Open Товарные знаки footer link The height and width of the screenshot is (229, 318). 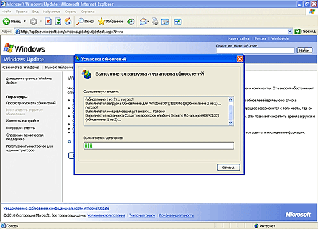pos(142,215)
